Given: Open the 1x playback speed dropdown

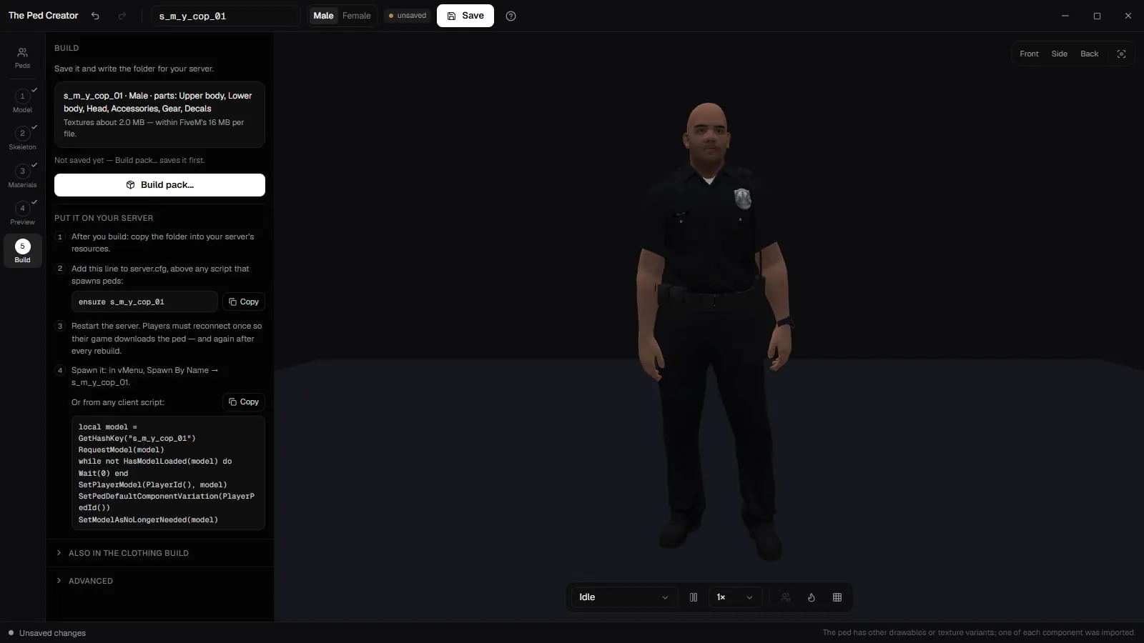Looking at the screenshot, I should [735, 597].
